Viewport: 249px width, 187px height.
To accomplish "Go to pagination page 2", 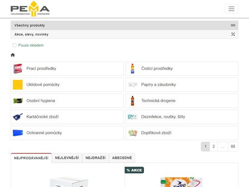I will [213, 147].
